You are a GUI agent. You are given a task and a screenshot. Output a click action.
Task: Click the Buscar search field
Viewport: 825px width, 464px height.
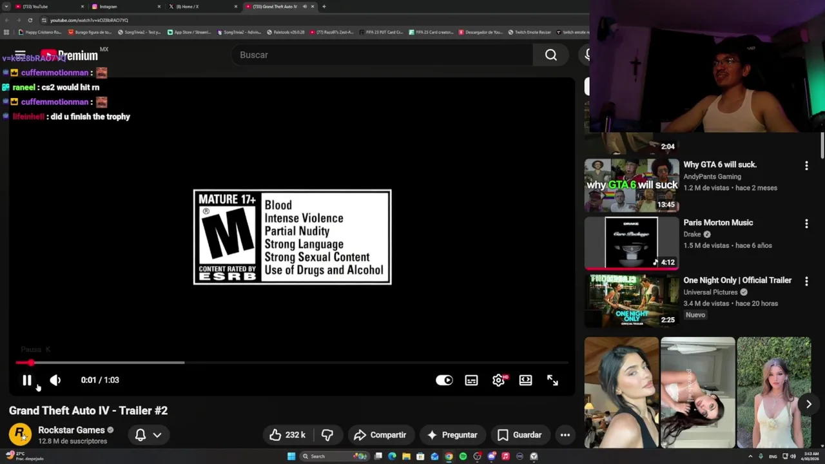coord(382,55)
